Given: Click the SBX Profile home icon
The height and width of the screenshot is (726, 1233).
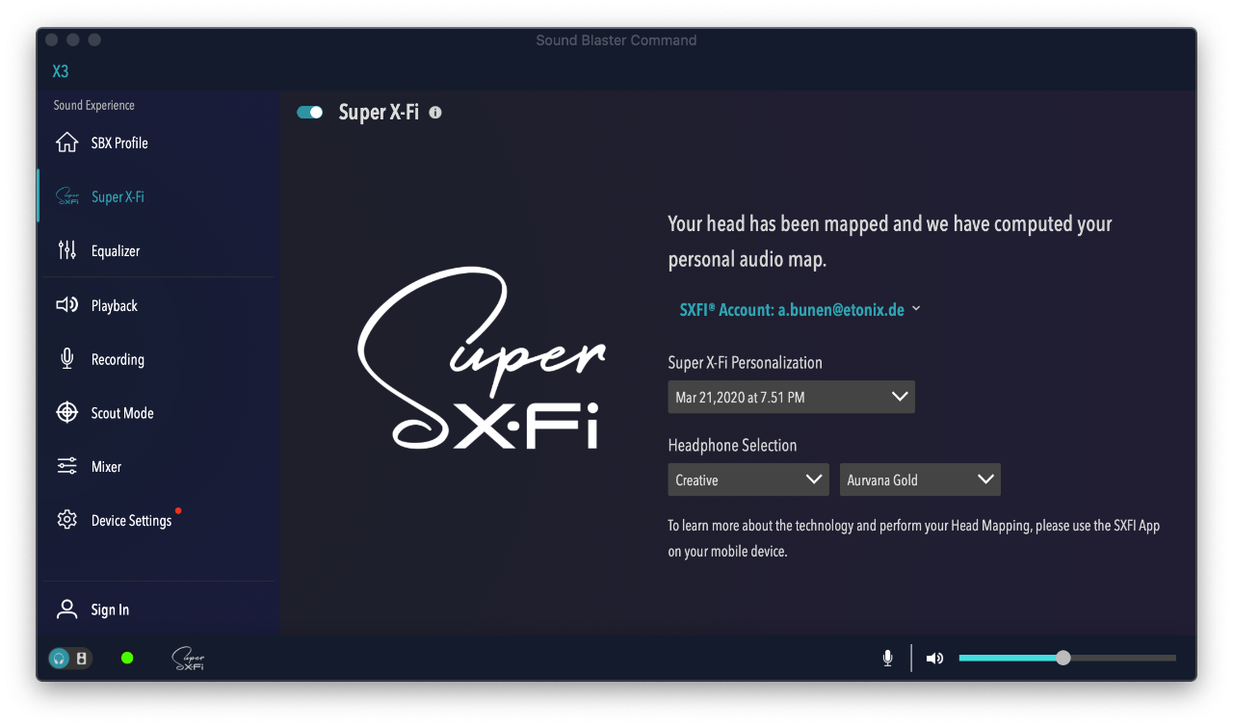Looking at the screenshot, I should coord(66,143).
